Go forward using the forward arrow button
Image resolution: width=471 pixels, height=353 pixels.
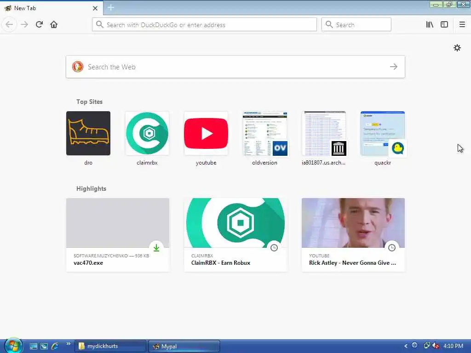pos(24,24)
